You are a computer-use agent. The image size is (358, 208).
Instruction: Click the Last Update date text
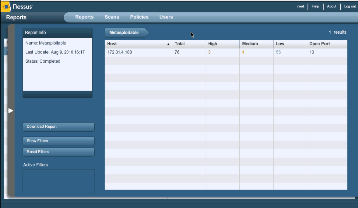pyautogui.click(x=55, y=52)
